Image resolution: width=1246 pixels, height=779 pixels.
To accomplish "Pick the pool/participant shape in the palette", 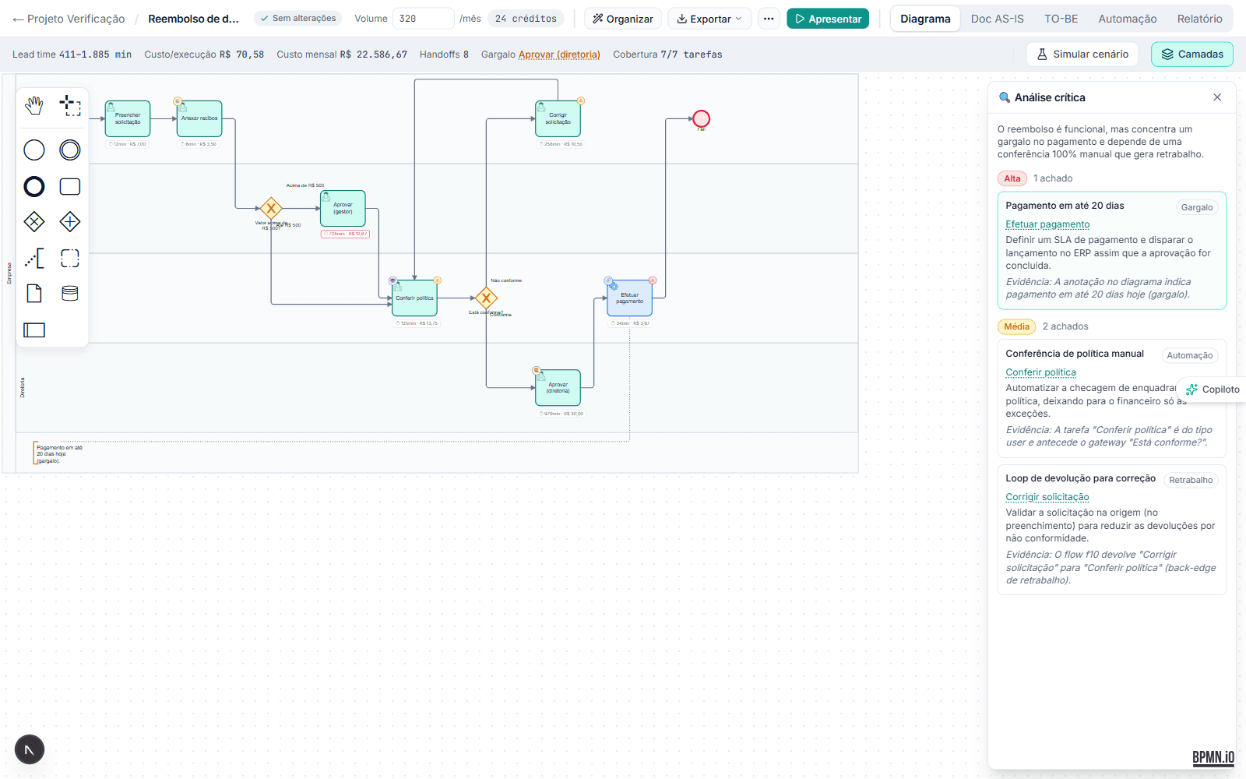I will pos(34,330).
